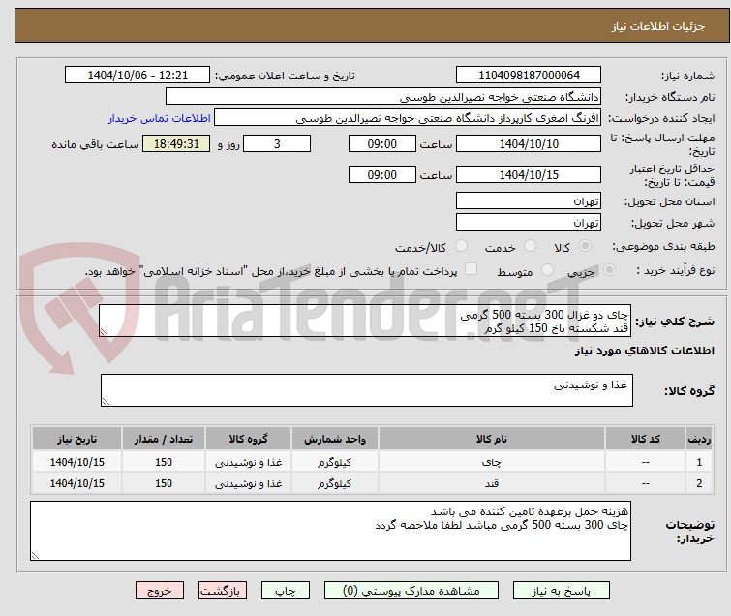Click quantity 150 in the قند row

[164, 483]
